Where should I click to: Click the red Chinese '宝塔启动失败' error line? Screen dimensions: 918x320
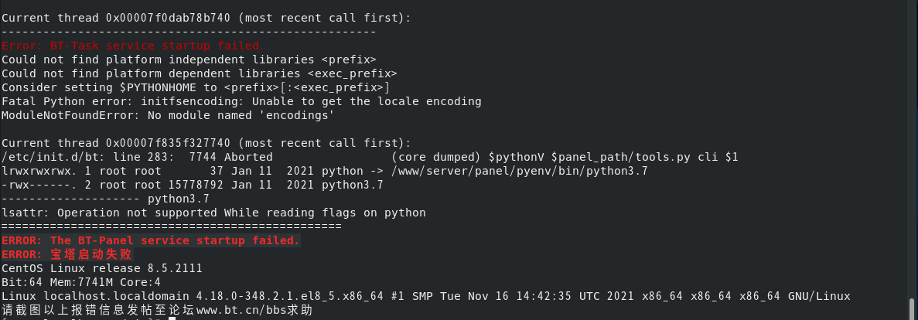68,254
